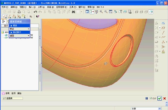
Task: Open the 选项 panel tab
Action: [13, 93]
